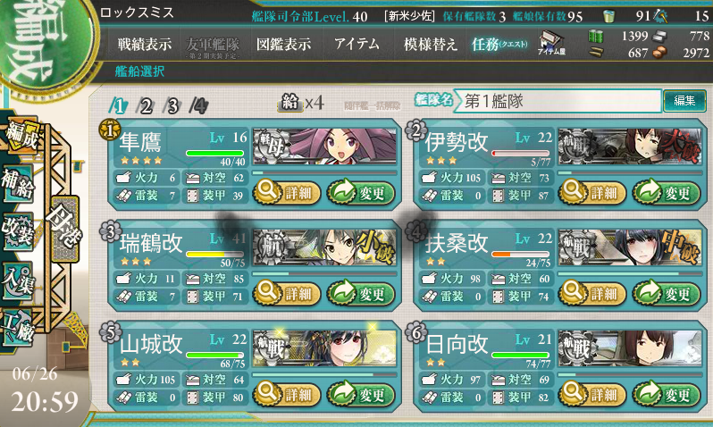This screenshot has width=713, height=427.
Task: Select fleet tab 4
Action: tap(199, 106)
